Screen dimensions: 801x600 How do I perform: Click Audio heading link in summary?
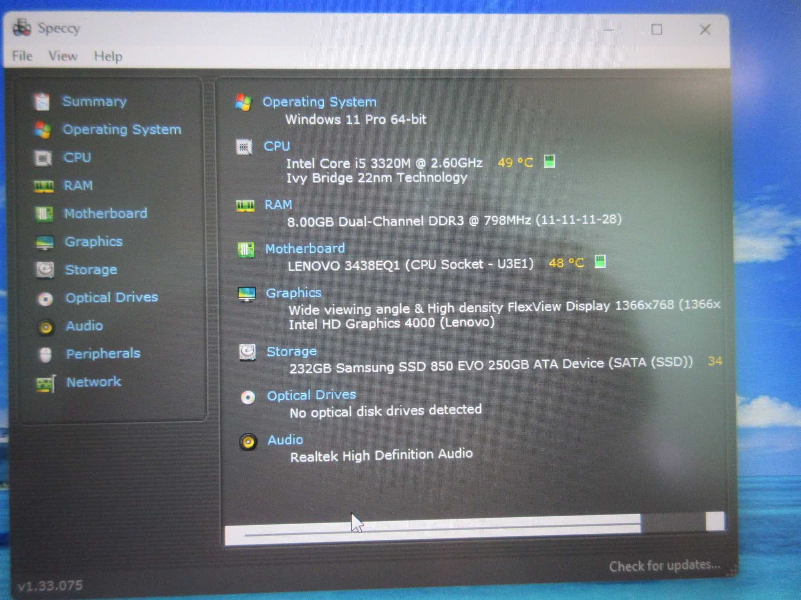[286, 440]
